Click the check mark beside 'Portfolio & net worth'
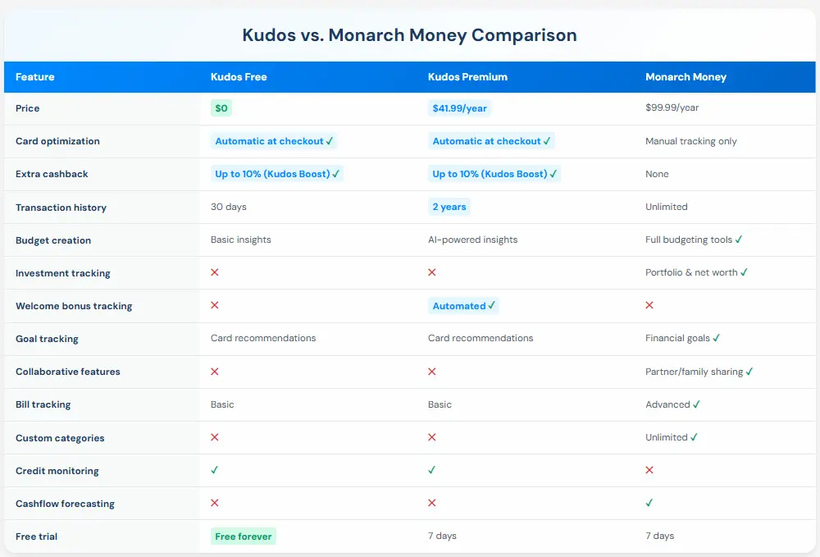The width and height of the screenshot is (820, 557). [745, 272]
